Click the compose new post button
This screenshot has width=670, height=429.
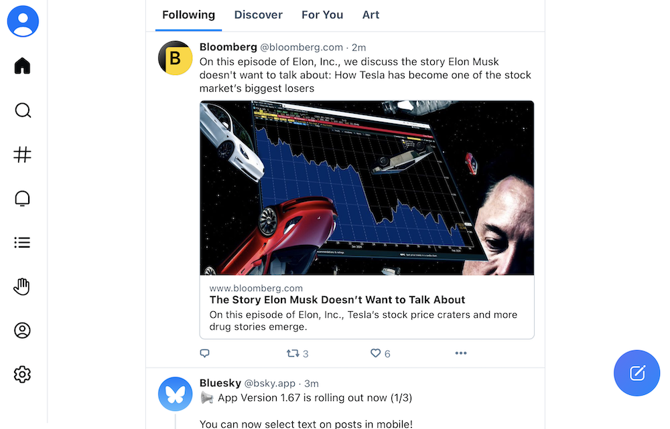tap(636, 373)
